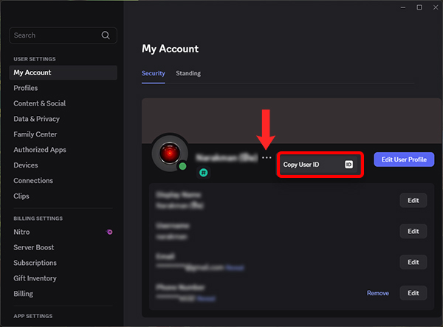
Task: Switch to the Standing tab
Action: coord(188,73)
